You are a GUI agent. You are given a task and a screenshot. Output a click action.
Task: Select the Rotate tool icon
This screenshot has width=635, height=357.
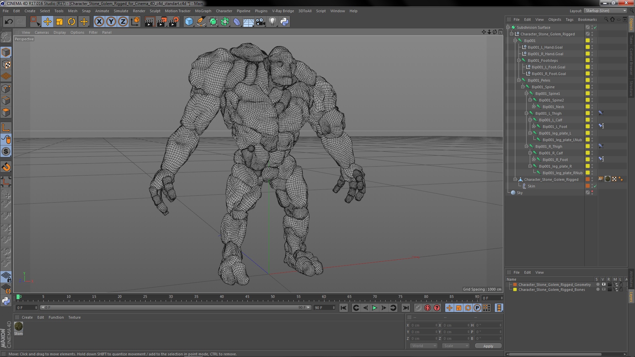click(x=71, y=22)
